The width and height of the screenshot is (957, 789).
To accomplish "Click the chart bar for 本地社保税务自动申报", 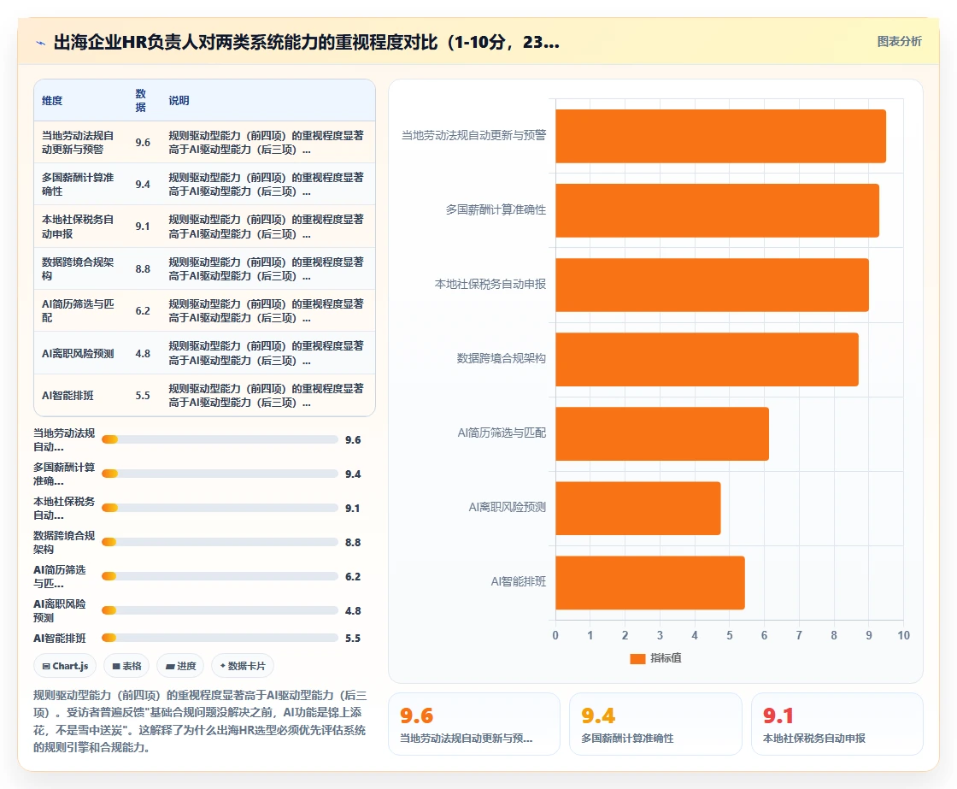I will pos(713,286).
